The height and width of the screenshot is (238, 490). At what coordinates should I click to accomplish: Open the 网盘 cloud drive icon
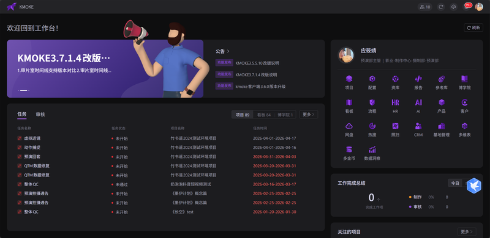(x=349, y=126)
